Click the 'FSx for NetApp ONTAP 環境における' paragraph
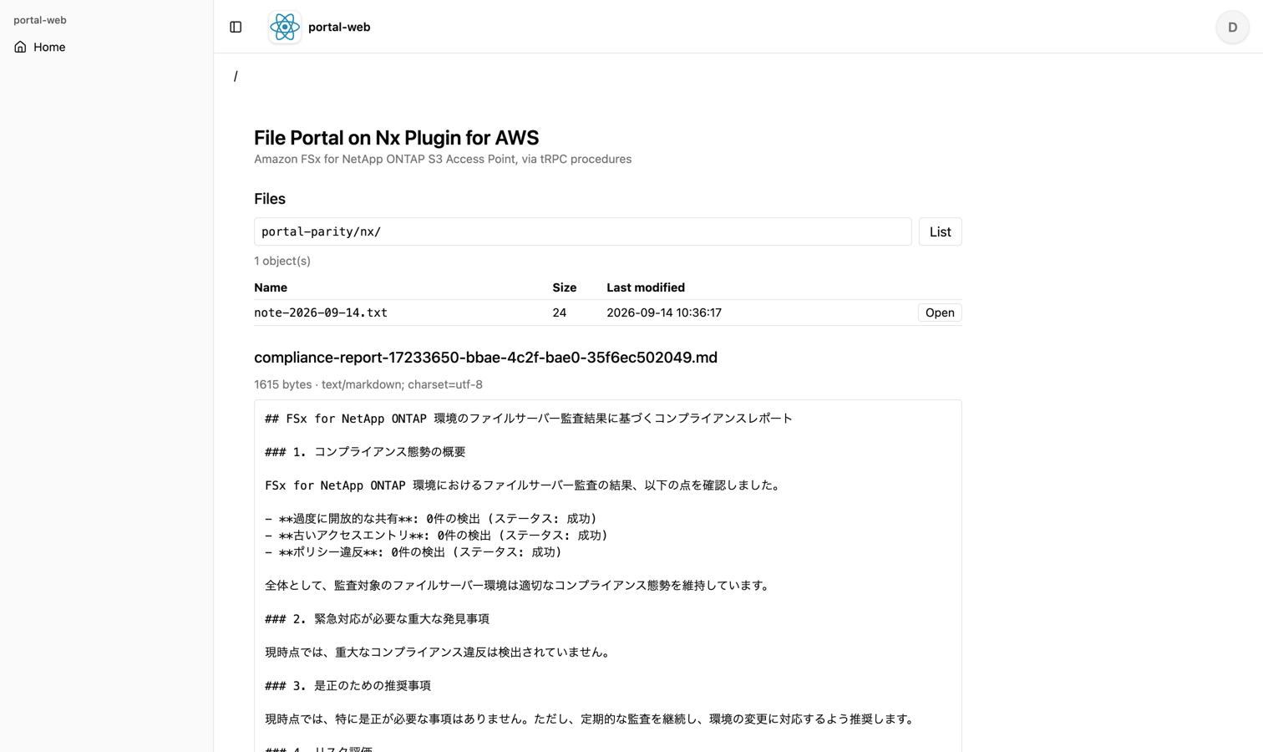Image resolution: width=1263 pixels, height=752 pixels. (525, 485)
